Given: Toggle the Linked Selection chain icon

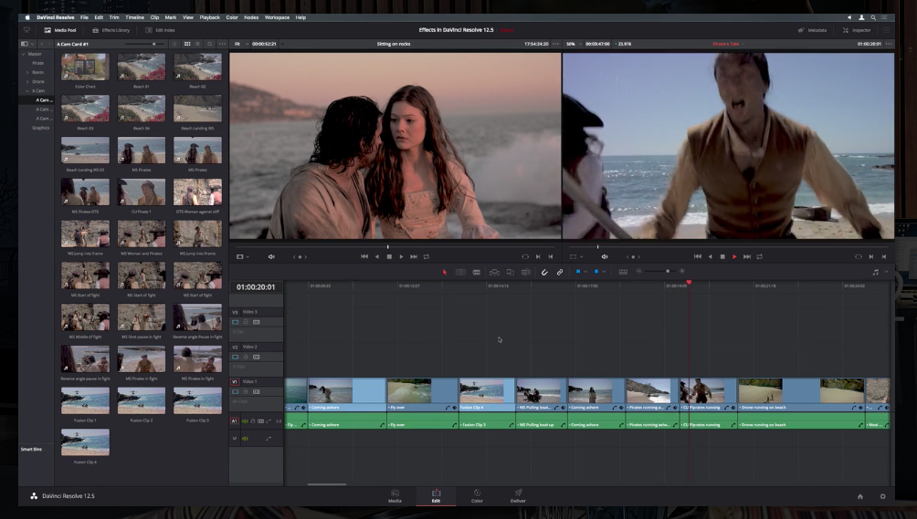Looking at the screenshot, I should [x=560, y=272].
